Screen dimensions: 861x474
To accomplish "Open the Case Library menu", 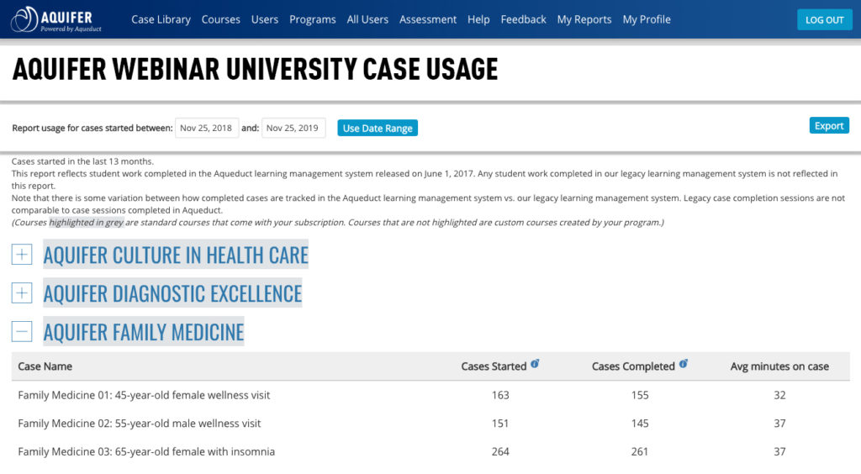I will [161, 19].
